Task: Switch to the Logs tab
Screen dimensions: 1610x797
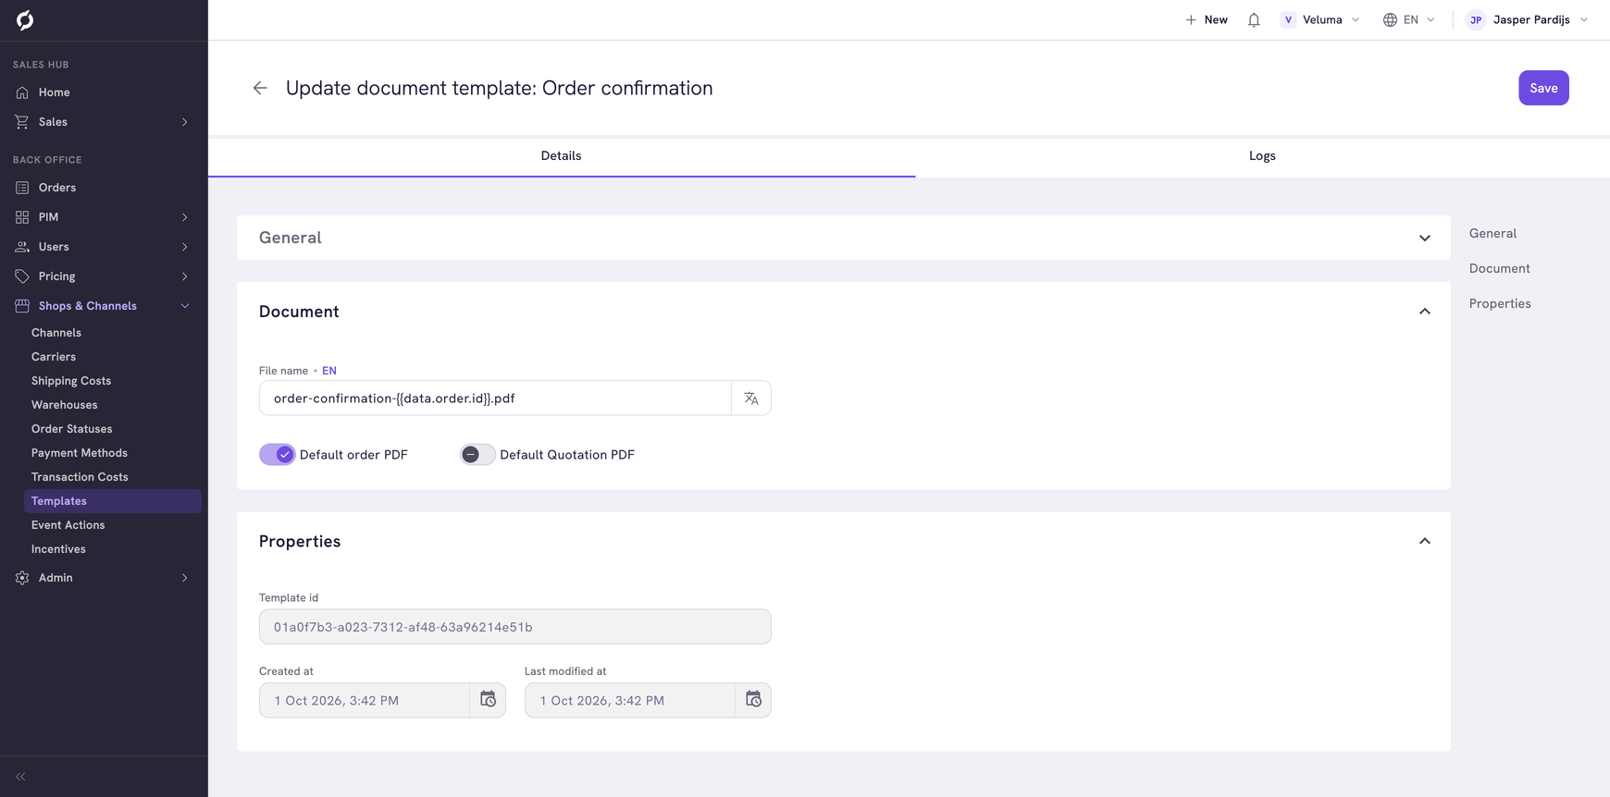Action: pos(1262,156)
